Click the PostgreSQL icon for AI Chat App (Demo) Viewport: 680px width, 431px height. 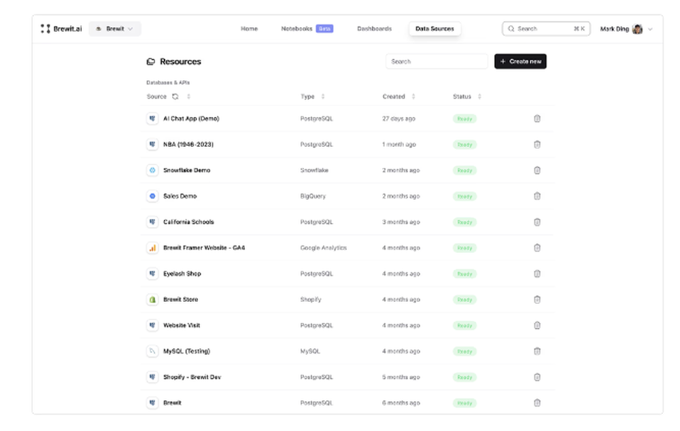coord(152,118)
